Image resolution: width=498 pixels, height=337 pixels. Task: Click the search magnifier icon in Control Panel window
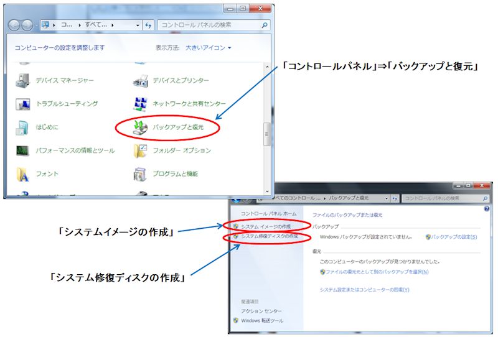click(265, 25)
